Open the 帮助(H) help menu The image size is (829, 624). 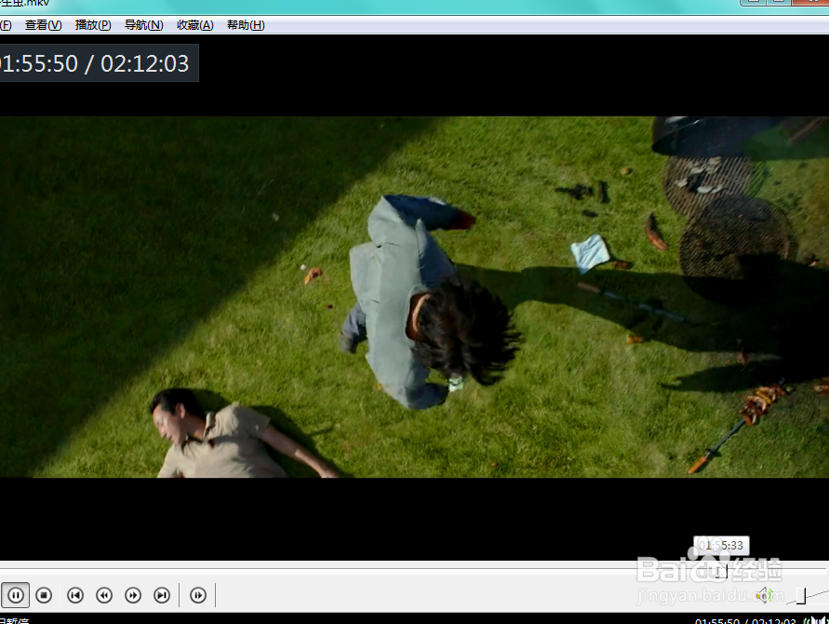point(246,25)
